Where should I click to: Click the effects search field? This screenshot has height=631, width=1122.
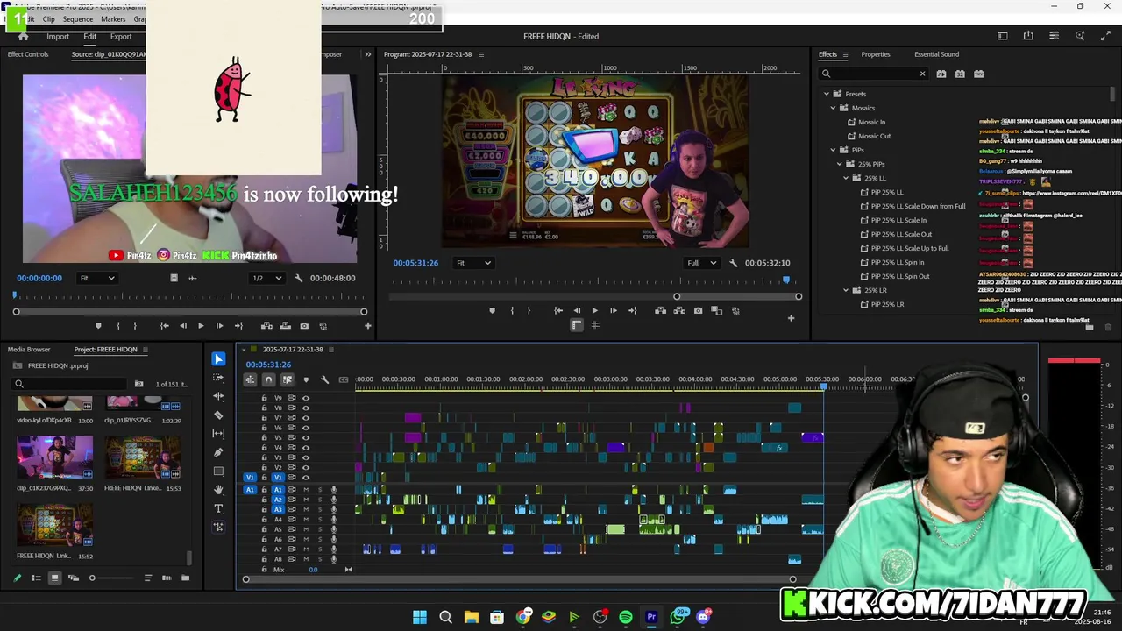(x=874, y=74)
